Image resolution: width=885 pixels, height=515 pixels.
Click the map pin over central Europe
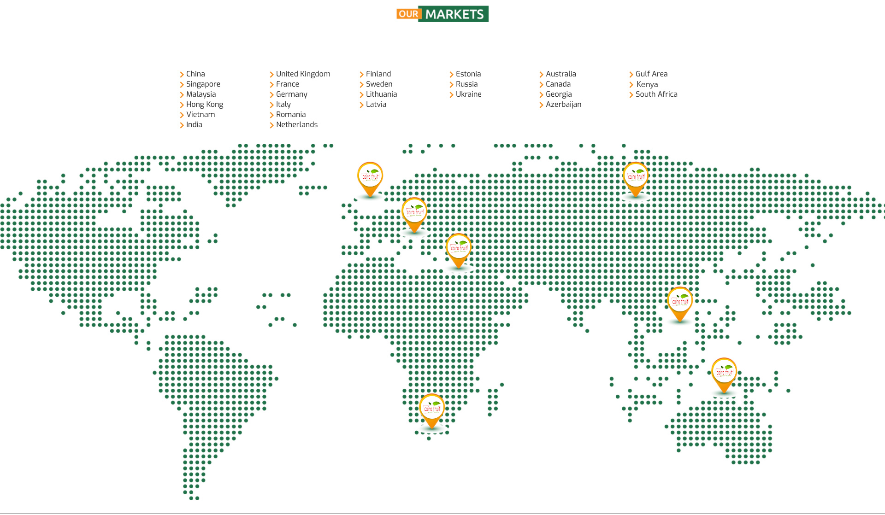pyautogui.click(x=414, y=212)
